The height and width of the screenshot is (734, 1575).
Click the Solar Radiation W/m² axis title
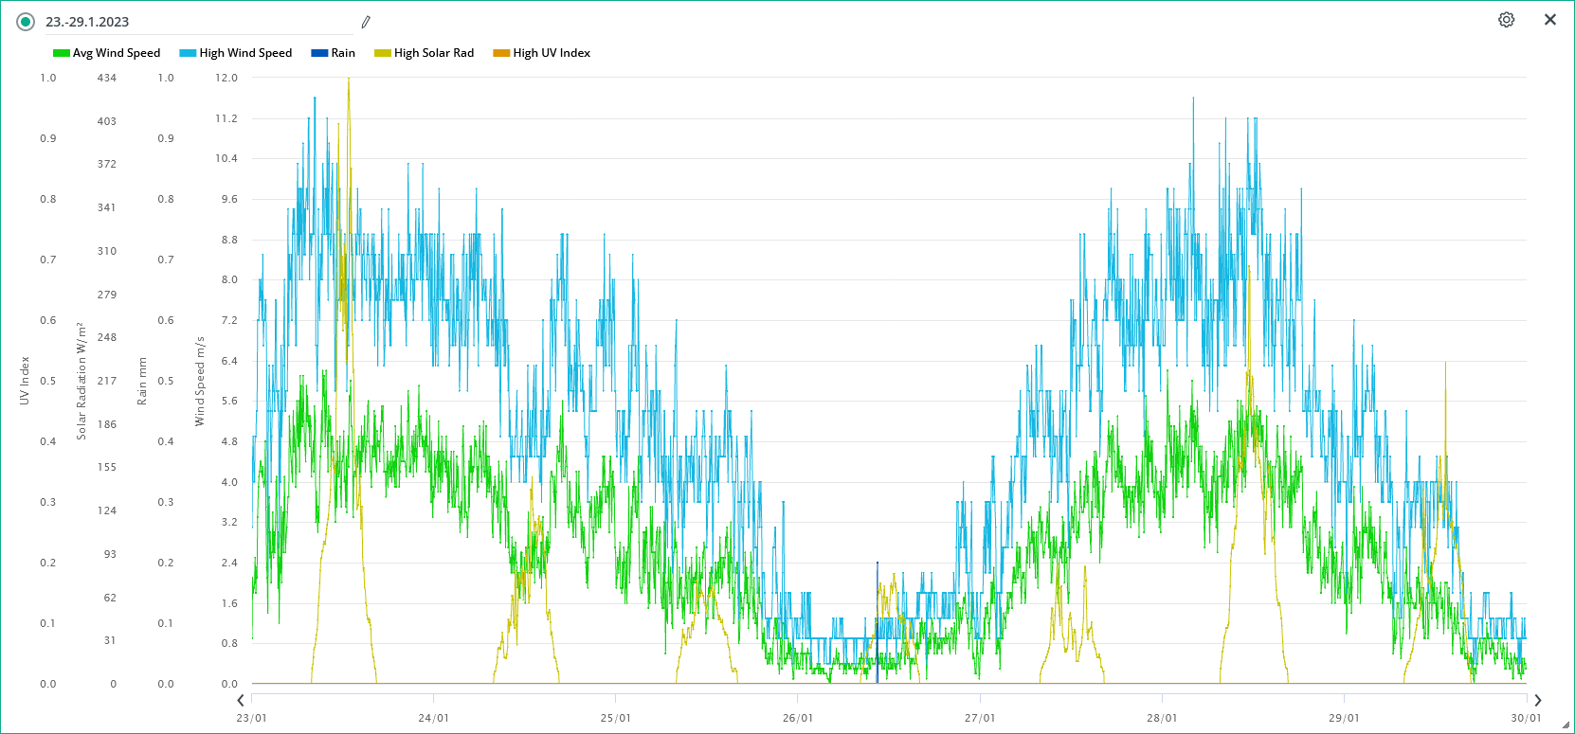coord(81,381)
